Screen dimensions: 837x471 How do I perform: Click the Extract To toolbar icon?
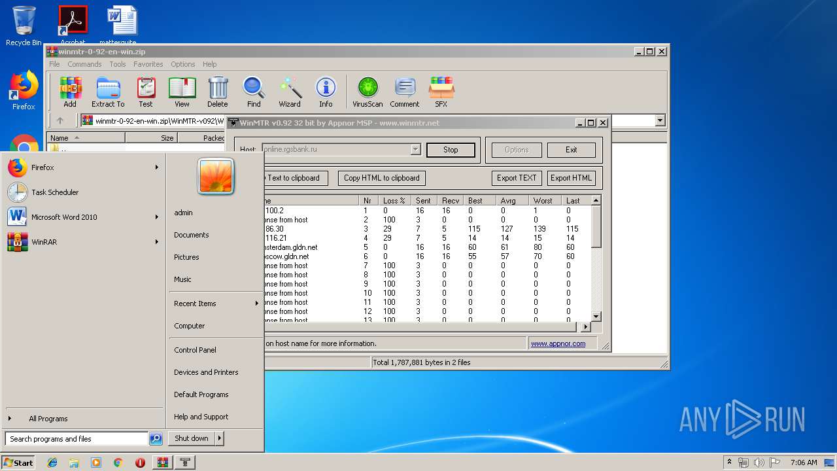tap(108, 92)
